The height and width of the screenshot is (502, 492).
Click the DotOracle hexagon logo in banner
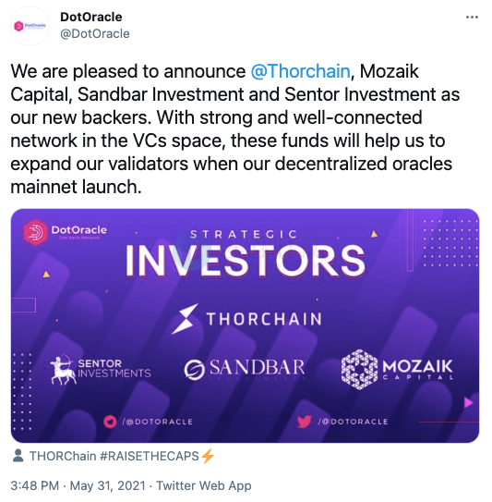pos(35,232)
